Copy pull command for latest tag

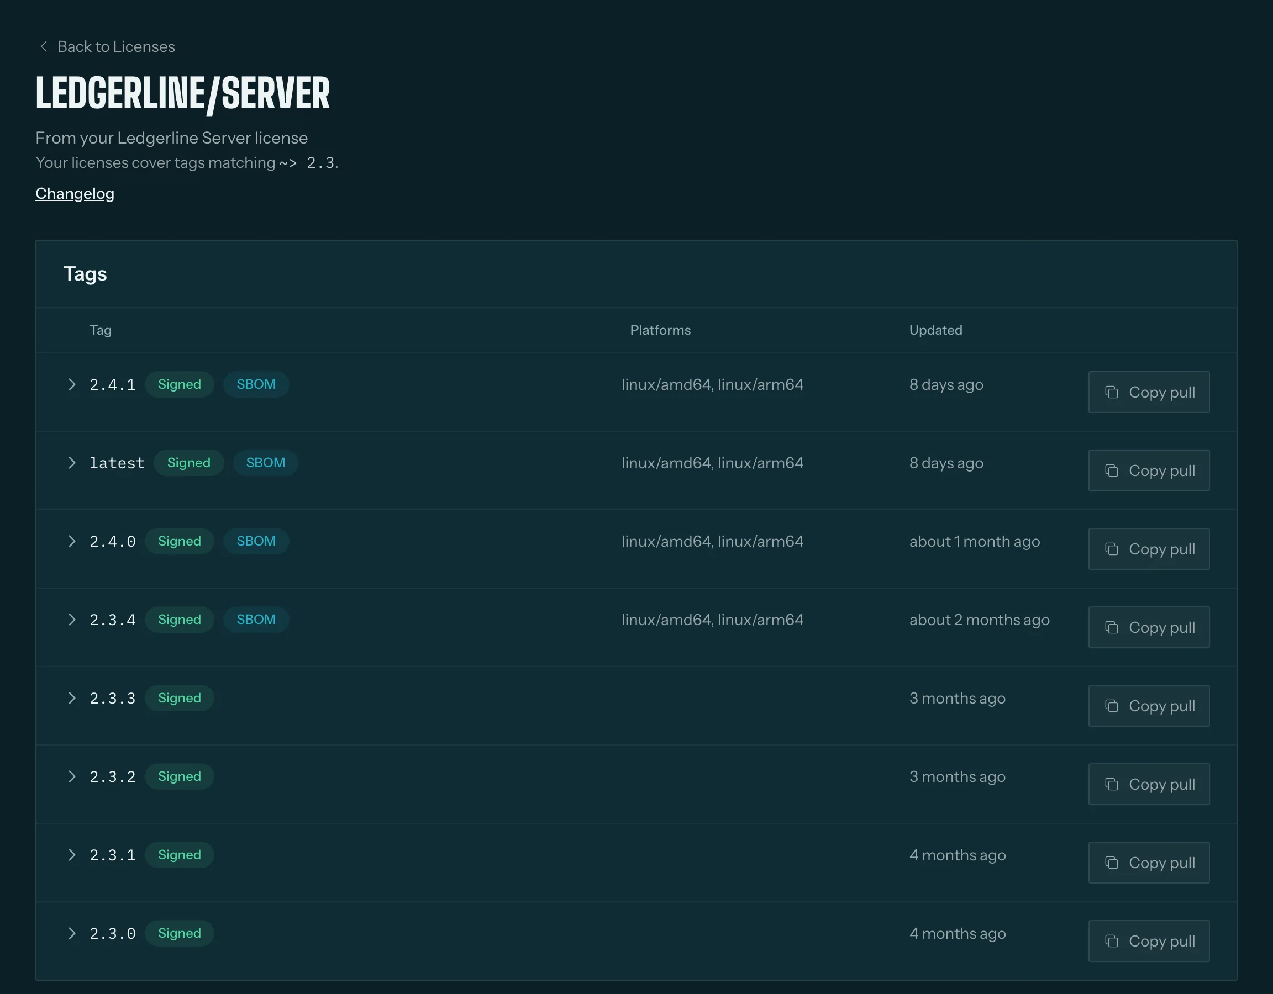(1149, 471)
